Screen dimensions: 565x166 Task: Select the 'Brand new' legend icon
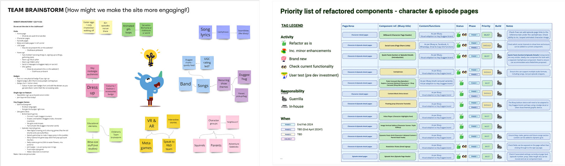[x=284, y=59]
